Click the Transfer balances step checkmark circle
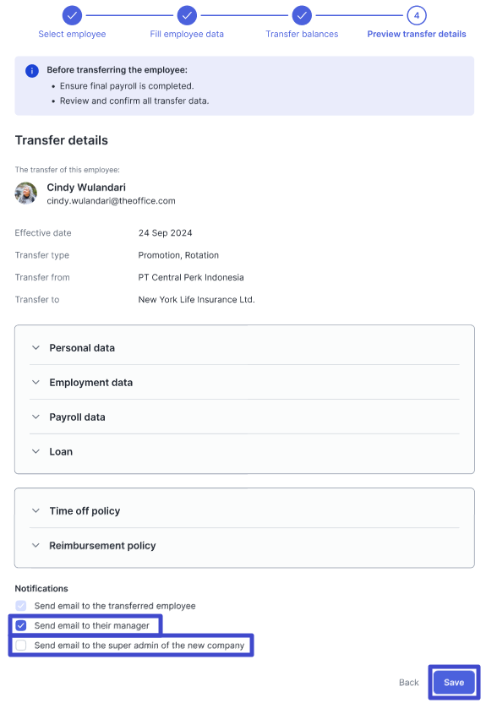The height and width of the screenshot is (703, 486). click(x=302, y=16)
